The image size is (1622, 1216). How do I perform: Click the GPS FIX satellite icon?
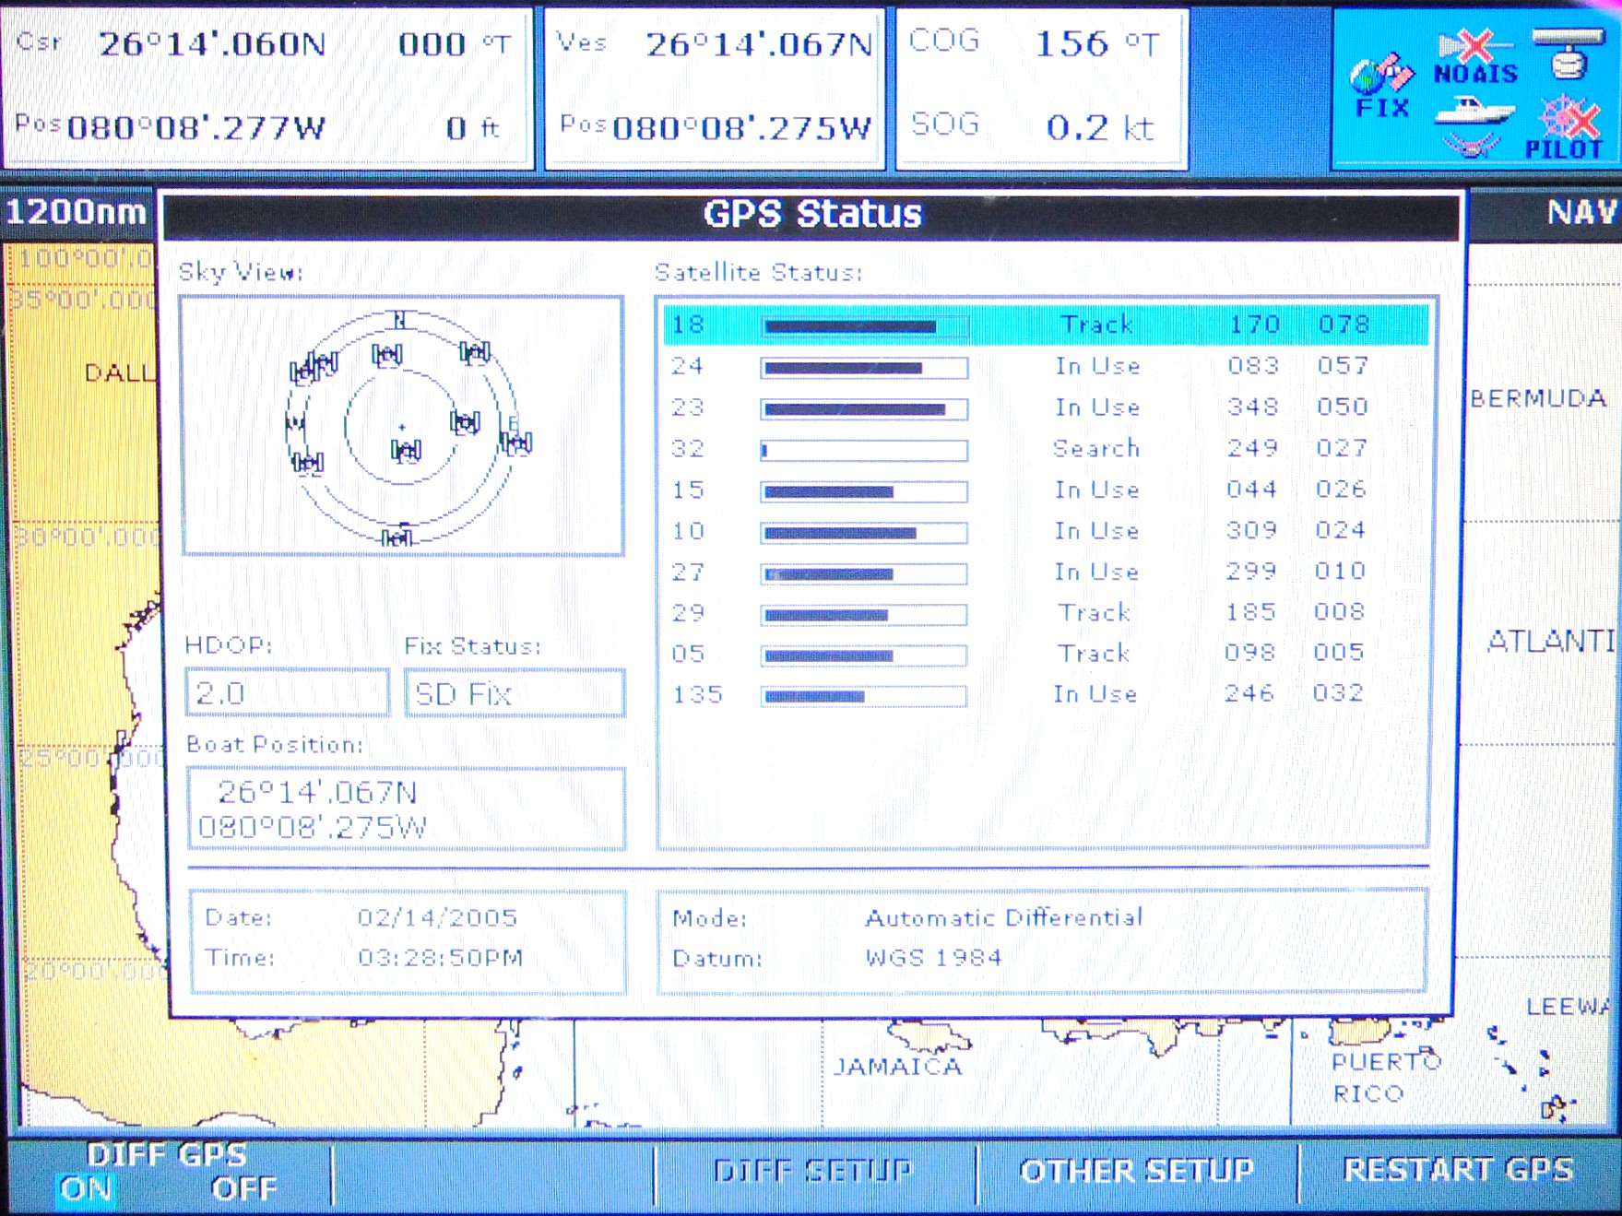pos(1381,87)
